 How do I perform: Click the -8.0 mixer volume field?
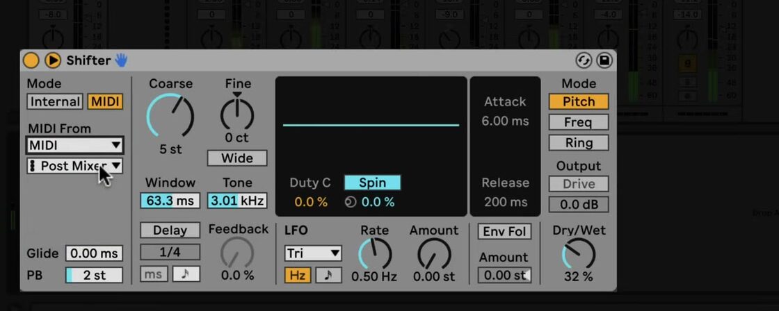tap(53, 15)
